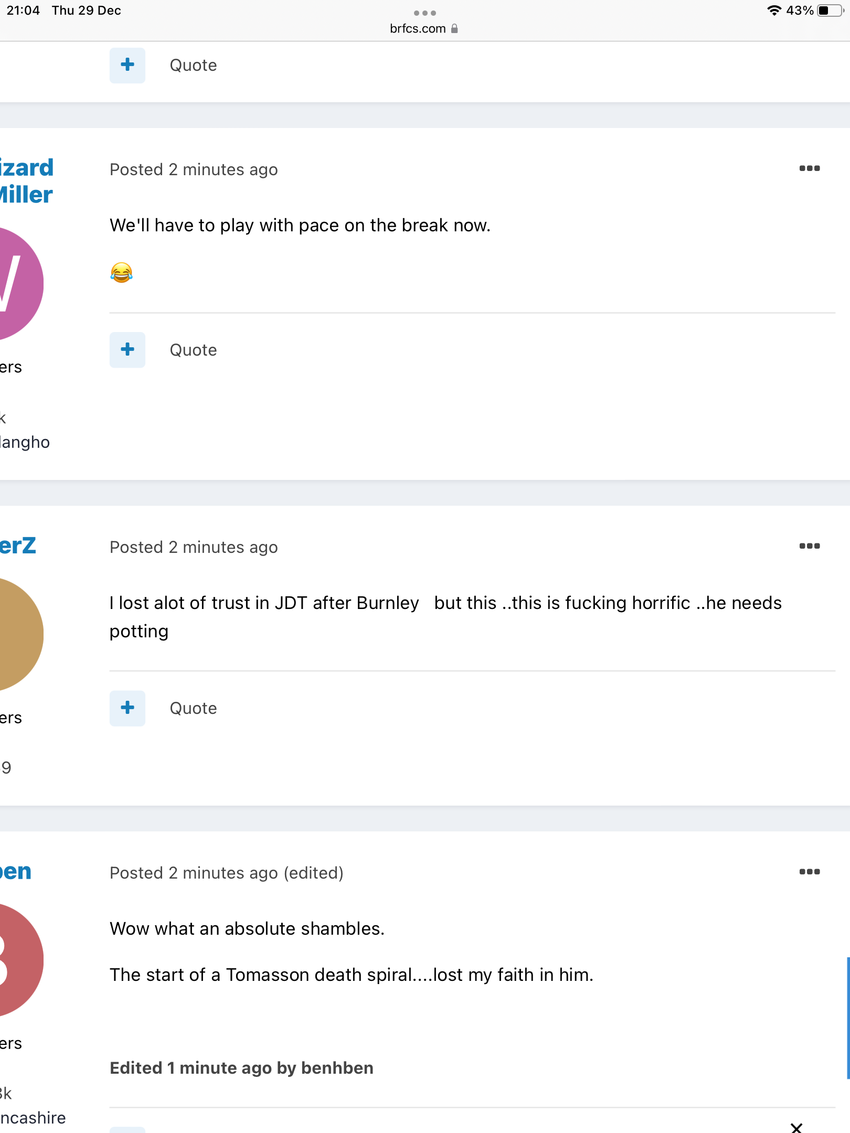Tap the crying-laughing emoji in the post
Image resolution: width=850 pixels, height=1133 pixels.
click(x=121, y=273)
